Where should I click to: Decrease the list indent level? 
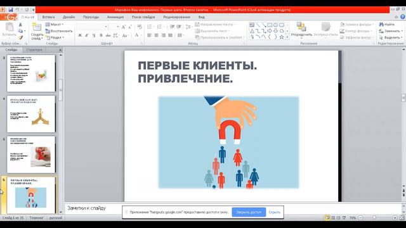(x=172, y=27)
